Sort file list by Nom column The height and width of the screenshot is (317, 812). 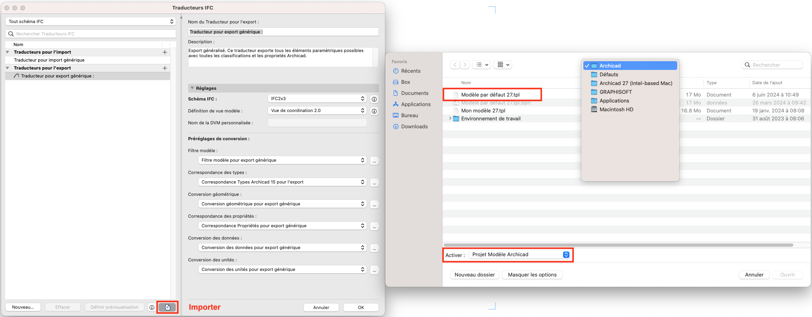click(466, 83)
